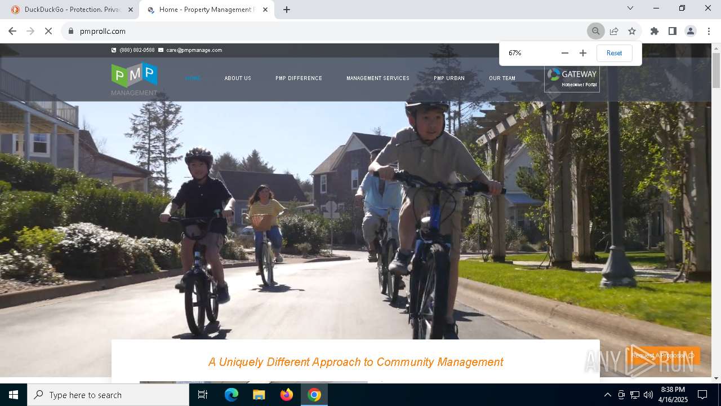Open File Explorer from taskbar
Viewport: 721px width, 406px height.
click(x=259, y=395)
